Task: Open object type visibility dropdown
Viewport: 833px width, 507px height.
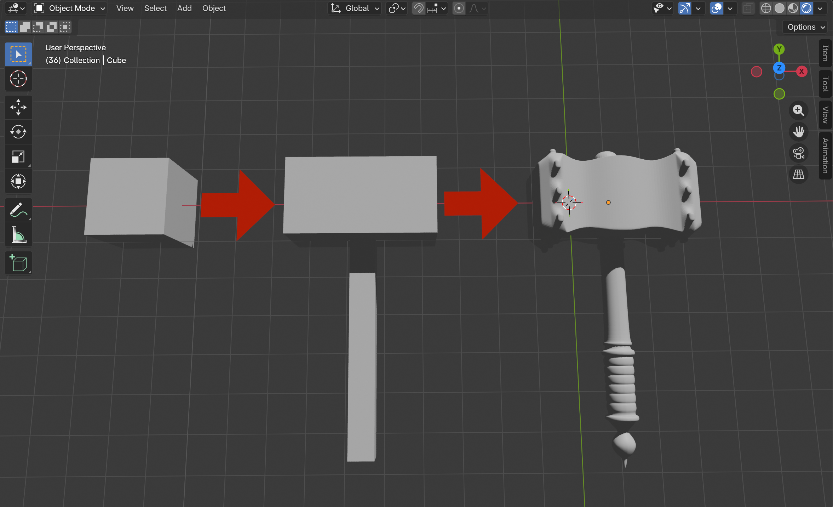Action: [663, 8]
